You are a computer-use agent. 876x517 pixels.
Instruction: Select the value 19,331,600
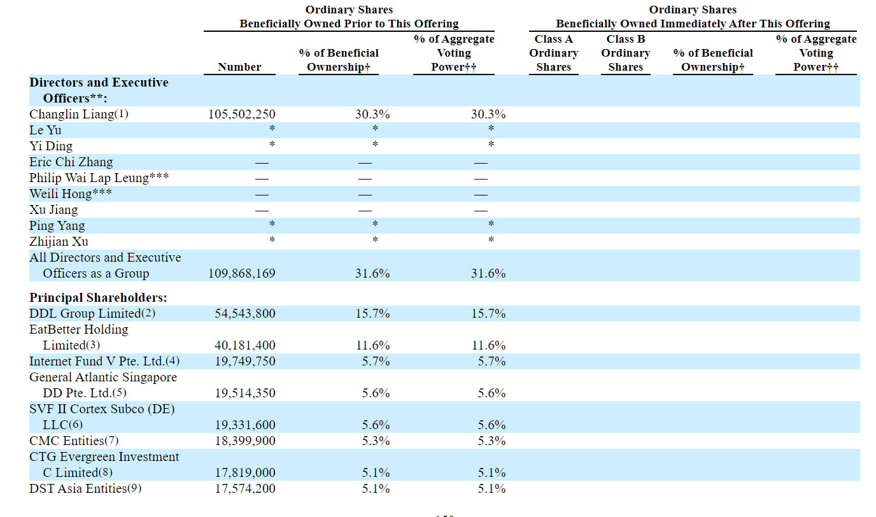pyautogui.click(x=245, y=425)
